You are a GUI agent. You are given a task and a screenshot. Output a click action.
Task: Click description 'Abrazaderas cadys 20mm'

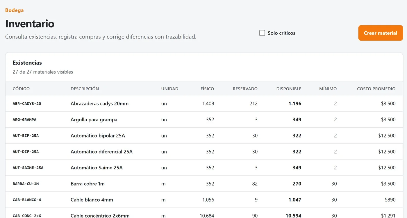100,104
